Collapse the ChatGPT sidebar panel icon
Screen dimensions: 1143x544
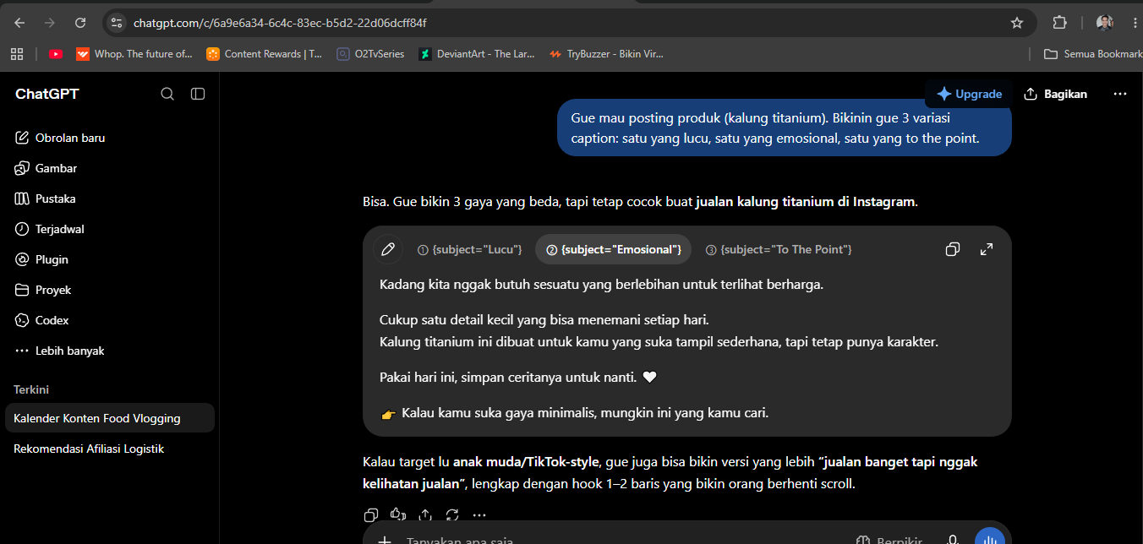(198, 94)
